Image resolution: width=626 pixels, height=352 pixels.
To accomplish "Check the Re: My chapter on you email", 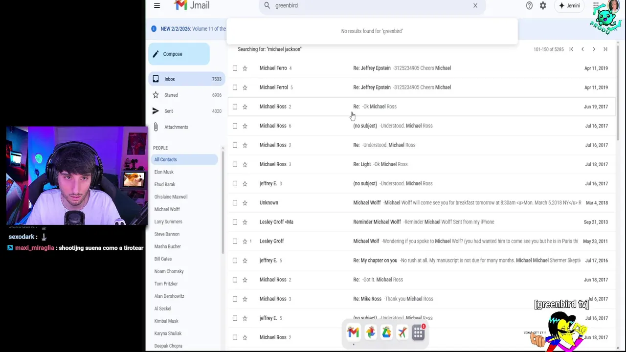I will point(235,261).
